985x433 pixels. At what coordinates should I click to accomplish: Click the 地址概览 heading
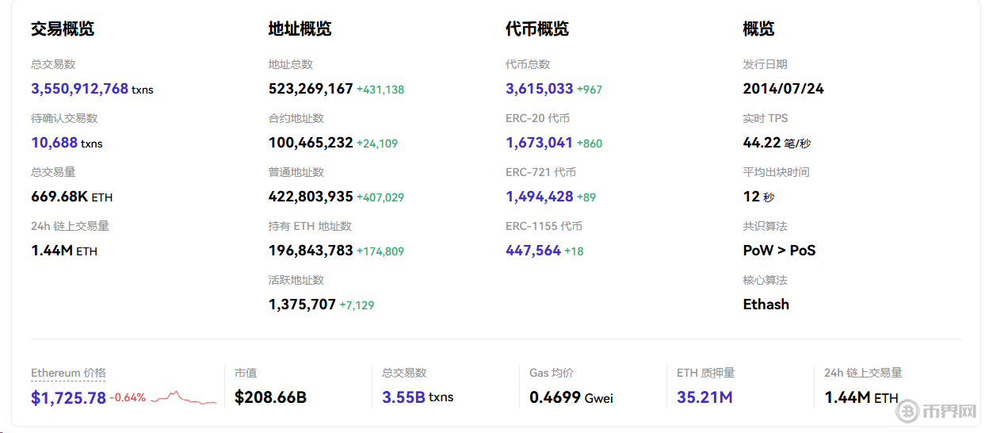(x=300, y=29)
